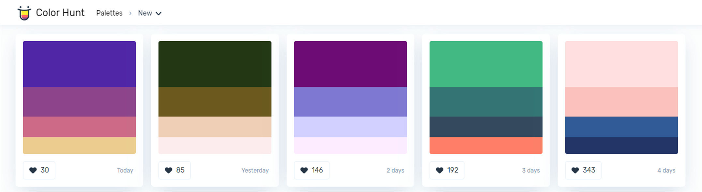Select the New sorting option label
The width and height of the screenshot is (702, 192).
pos(145,13)
